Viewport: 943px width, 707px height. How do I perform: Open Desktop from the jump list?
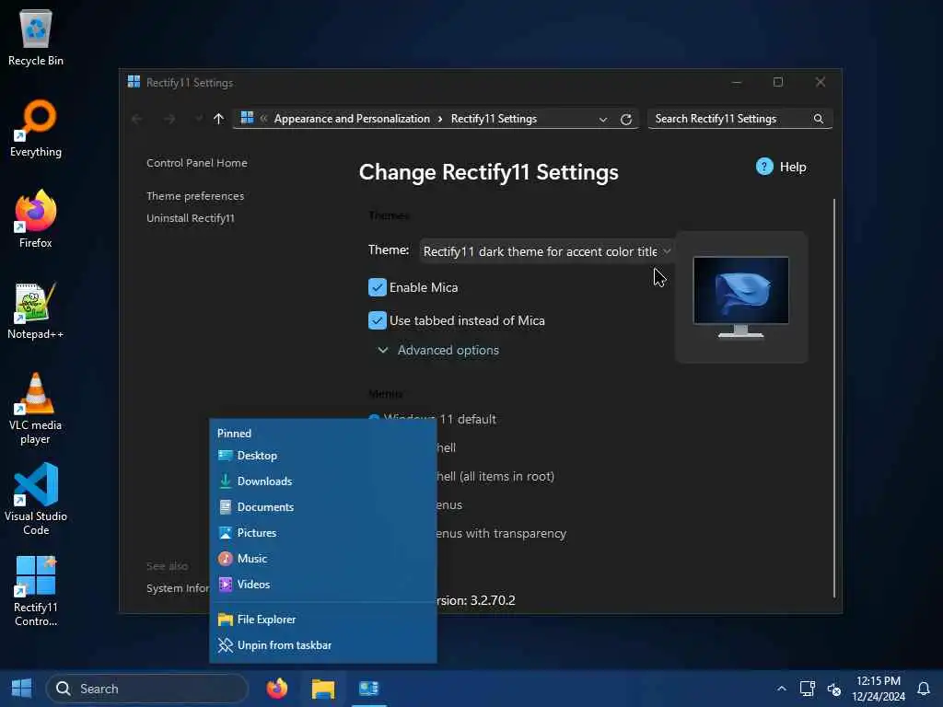[x=323, y=456]
